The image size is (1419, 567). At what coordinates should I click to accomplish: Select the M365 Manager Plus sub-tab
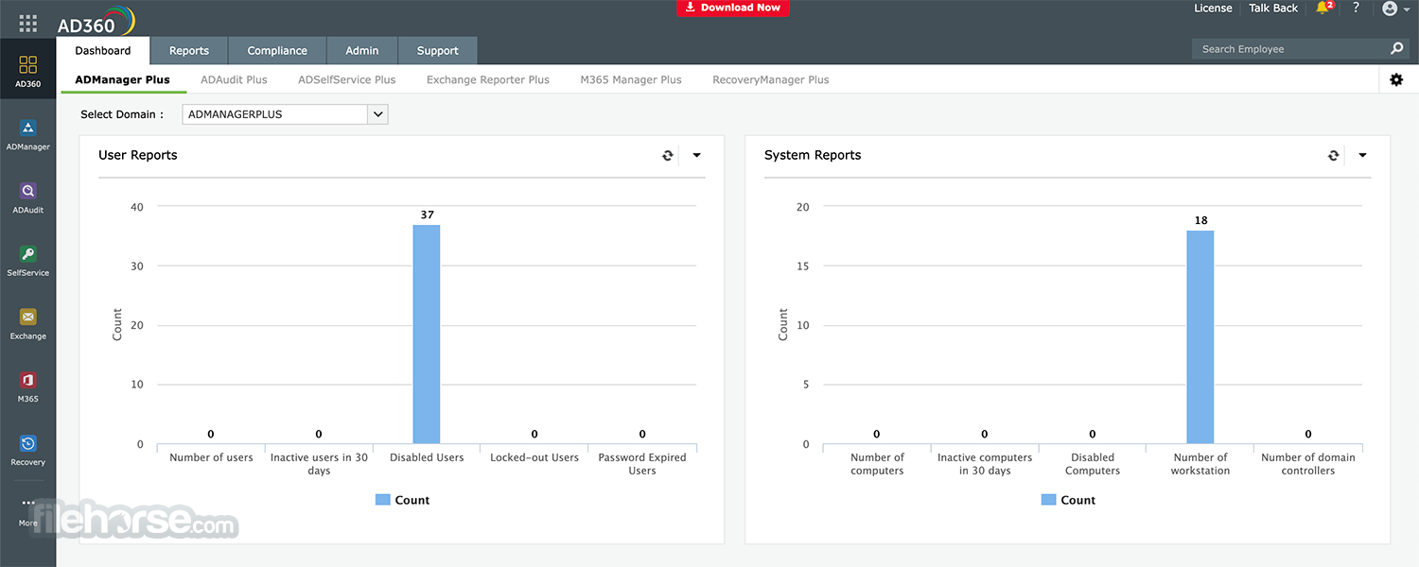pos(631,80)
